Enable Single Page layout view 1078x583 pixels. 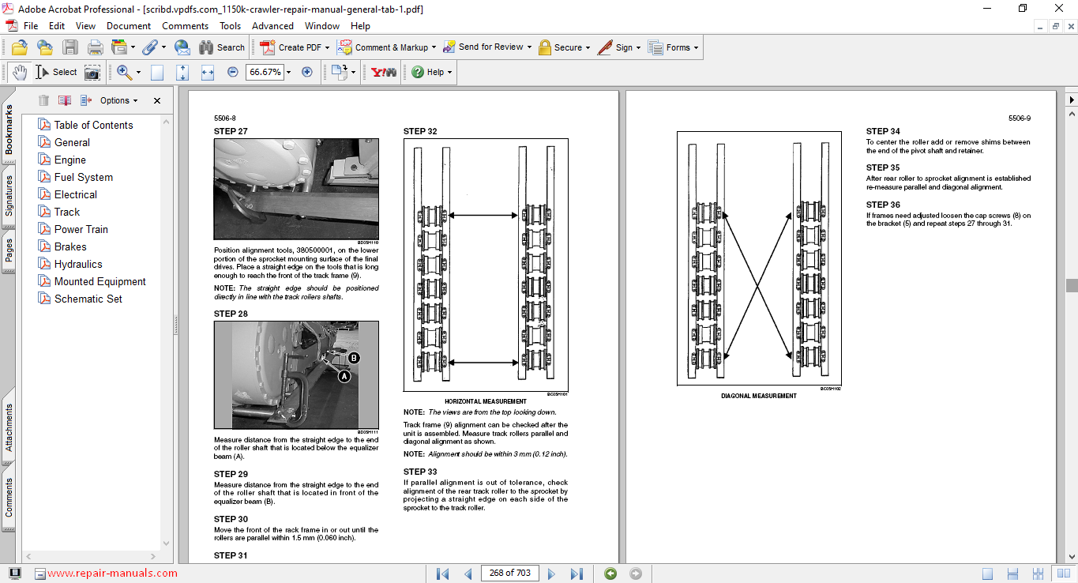pos(988,574)
